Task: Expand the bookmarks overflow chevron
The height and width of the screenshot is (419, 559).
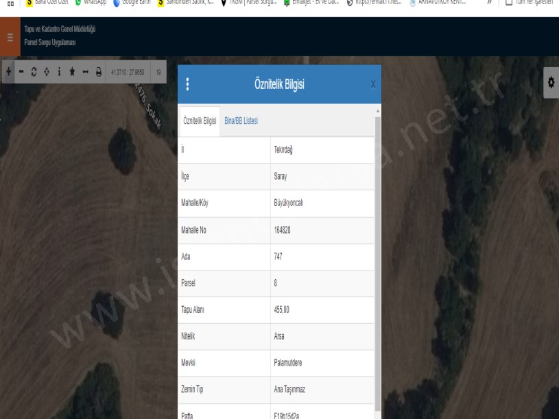Action: pos(490,3)
